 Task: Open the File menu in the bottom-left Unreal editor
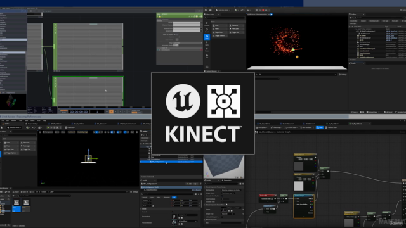click(3, 120)
